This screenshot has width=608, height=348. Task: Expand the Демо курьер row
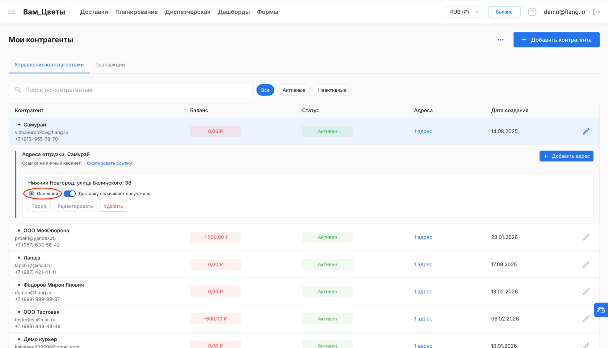pos(19,339)
